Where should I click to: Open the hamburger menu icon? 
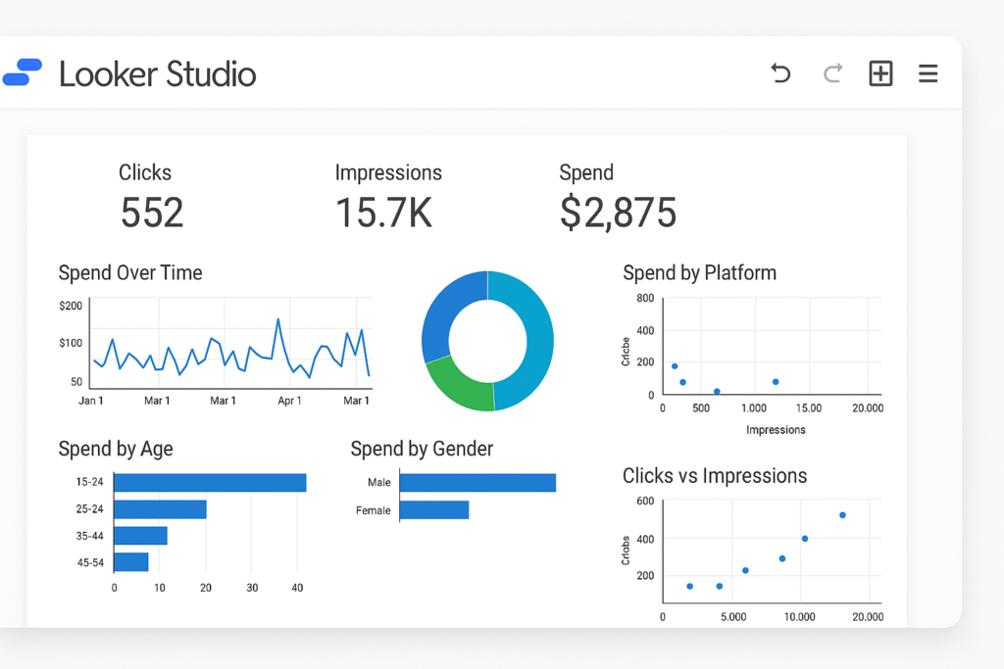click(928, 73)
